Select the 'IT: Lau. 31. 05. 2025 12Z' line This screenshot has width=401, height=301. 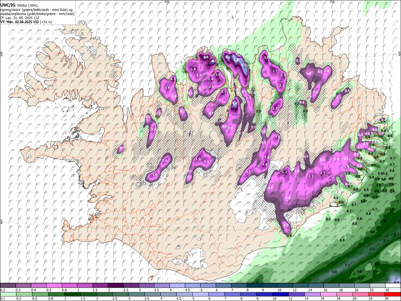(x=20, y=18)
